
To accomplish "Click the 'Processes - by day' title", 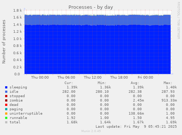I will coord(91,7).
